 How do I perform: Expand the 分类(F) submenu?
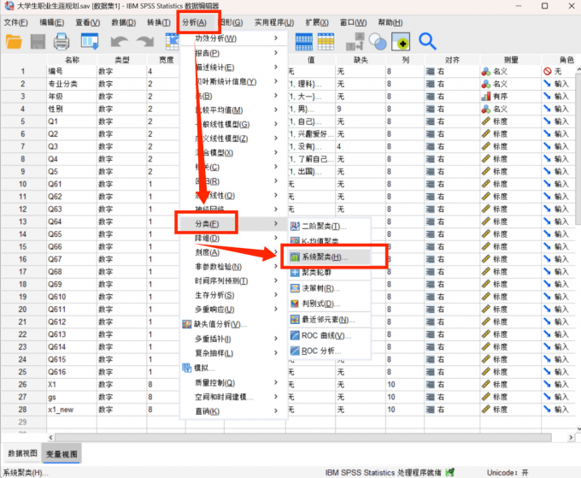[233, 224]
